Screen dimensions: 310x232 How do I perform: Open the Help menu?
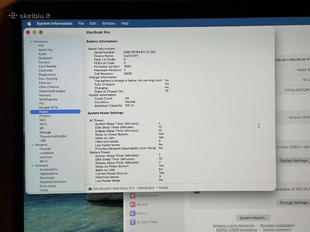click(x=125, y=23)
